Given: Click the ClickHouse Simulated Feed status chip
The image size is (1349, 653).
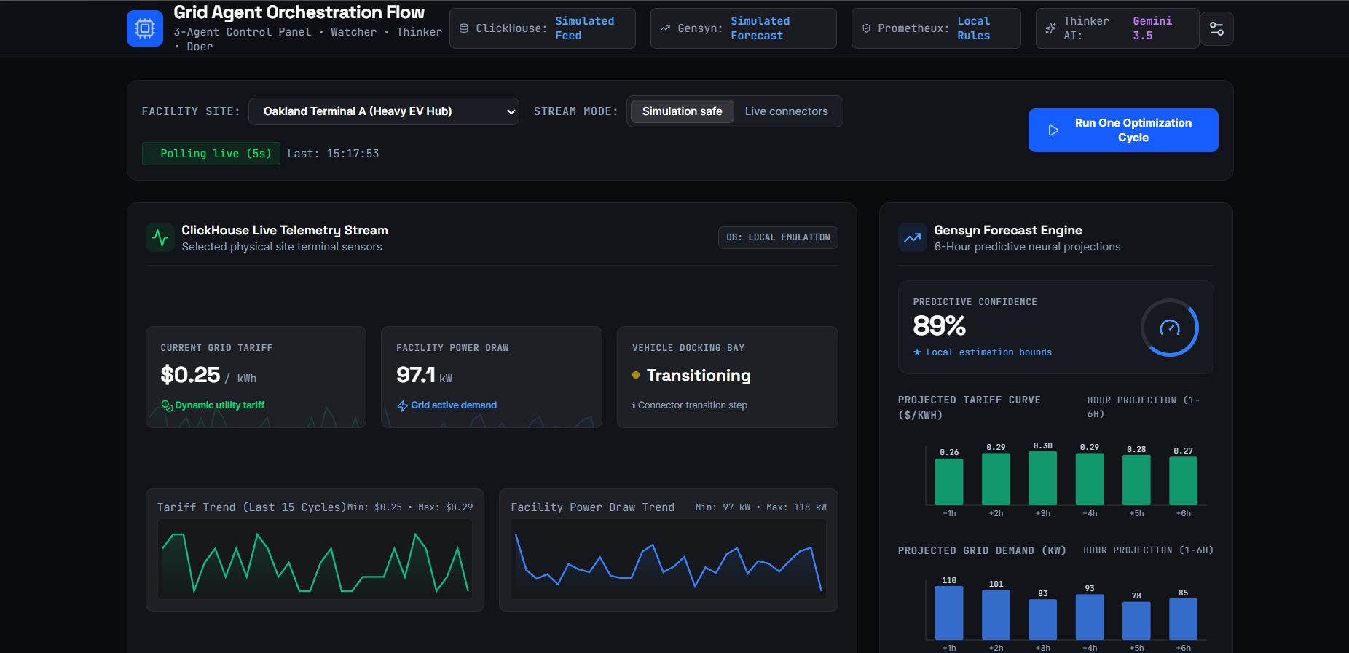Looking at the screenshot, I should click(543, 28).
